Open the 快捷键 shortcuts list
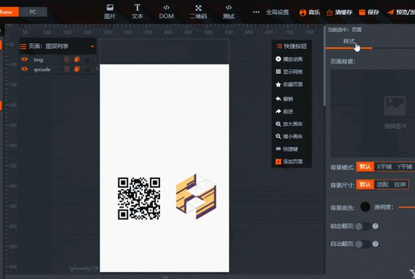Screen dimensions: 415x279 287,149
